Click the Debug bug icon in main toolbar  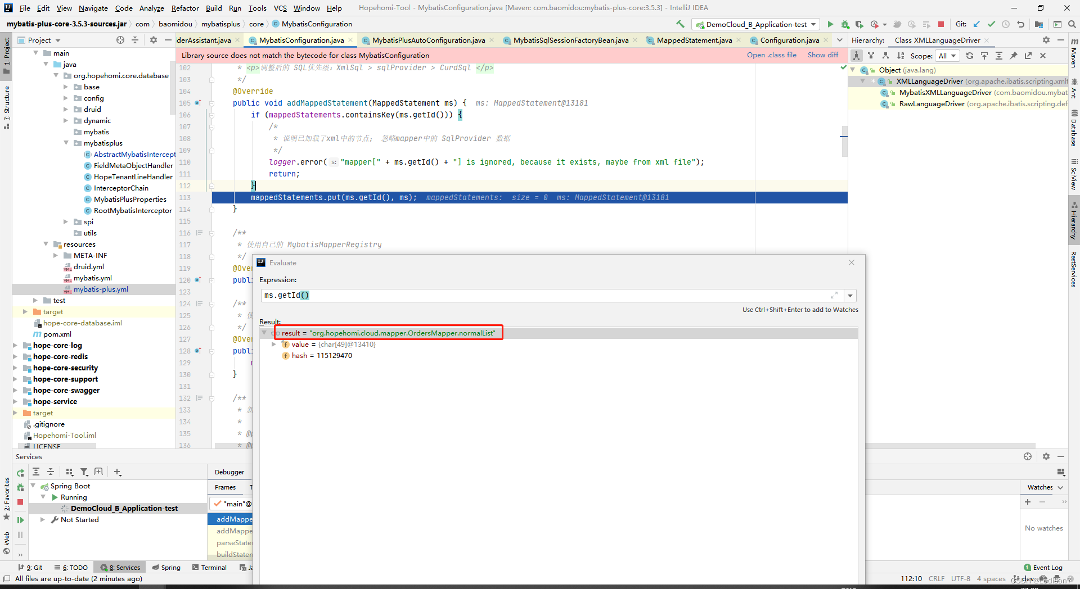[845, 24]
